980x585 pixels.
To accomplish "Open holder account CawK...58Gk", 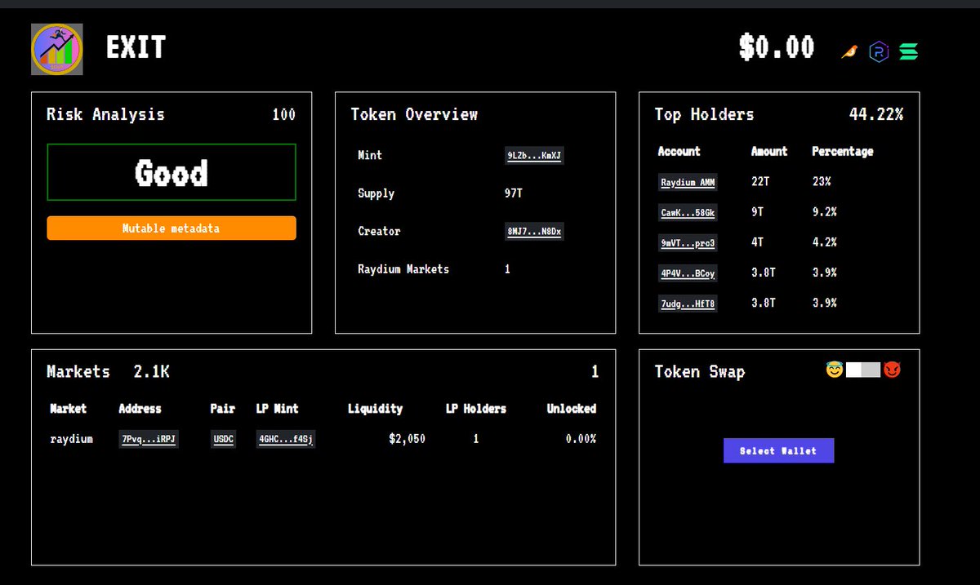I will coord(688,212).
